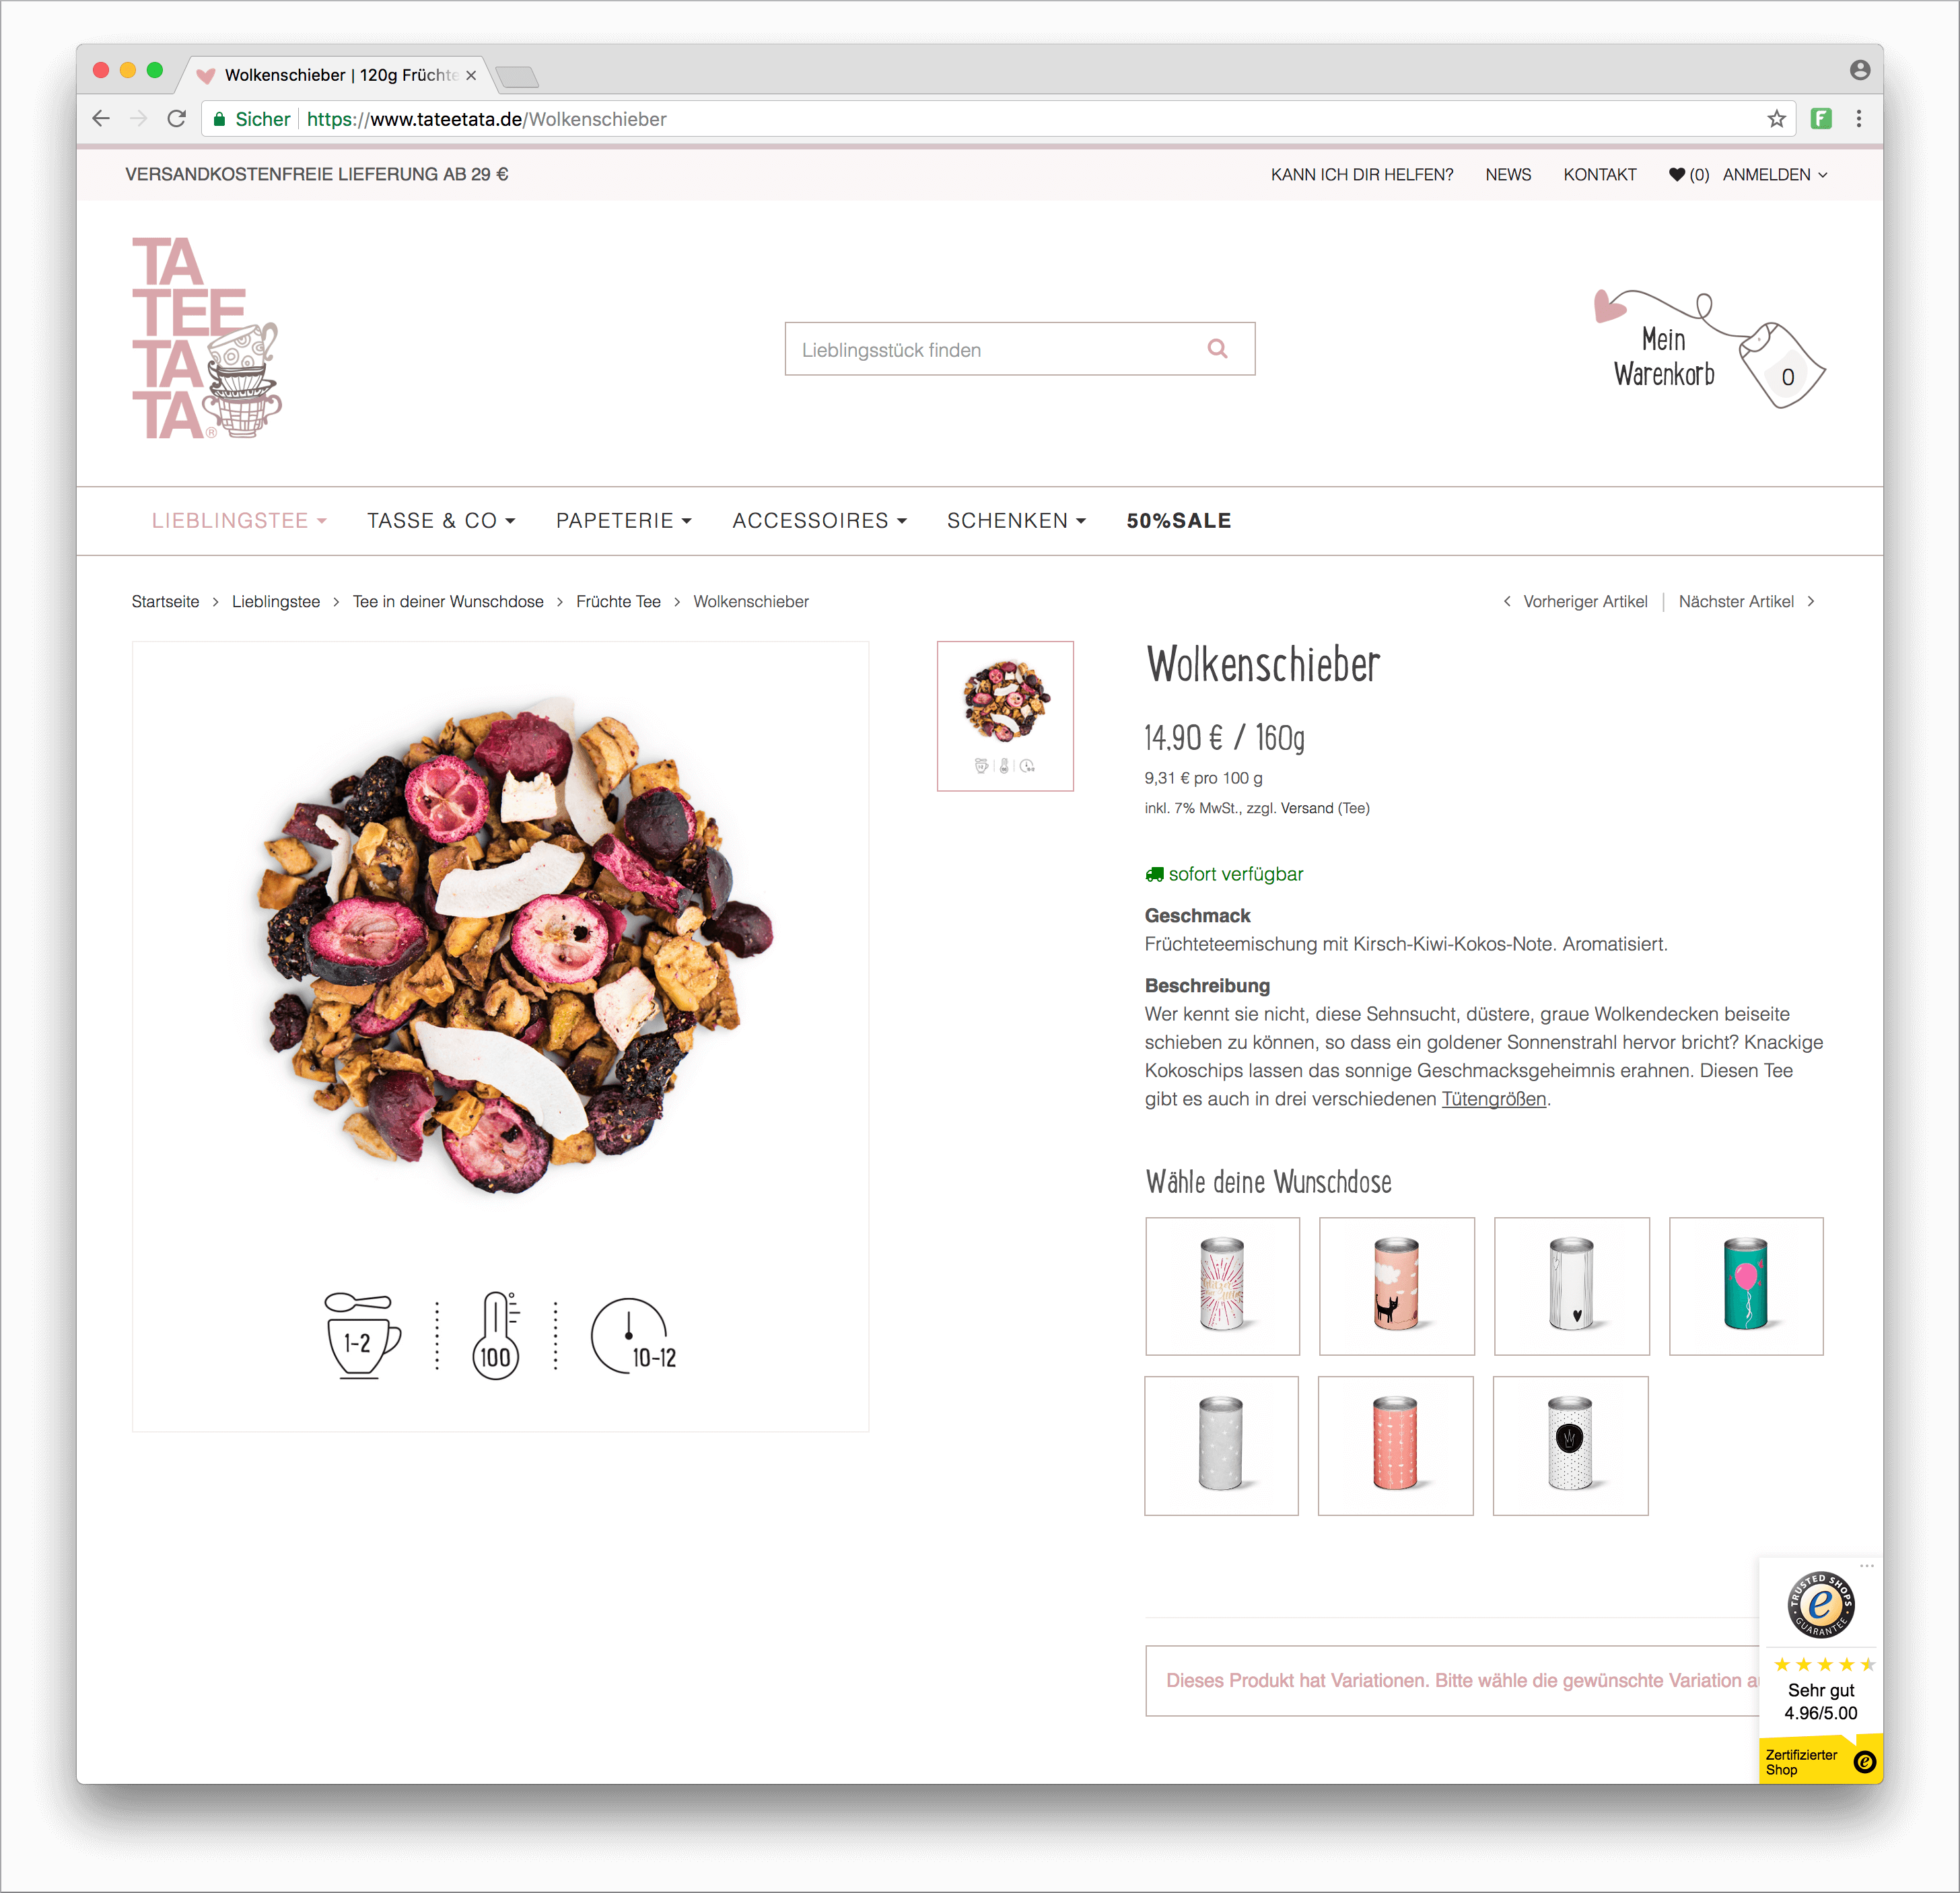Open Chrome three-dot menu
The width and height of the screenshot is (1960, 1893).
click(x=1859, y=119)
